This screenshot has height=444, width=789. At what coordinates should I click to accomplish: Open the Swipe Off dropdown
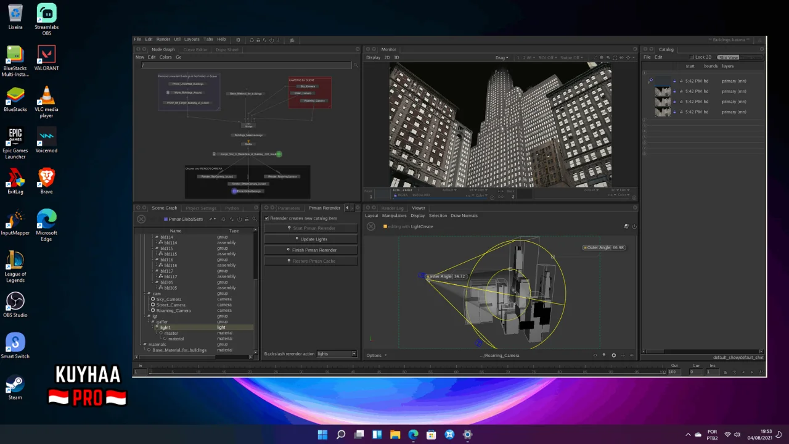pos(571,58)
